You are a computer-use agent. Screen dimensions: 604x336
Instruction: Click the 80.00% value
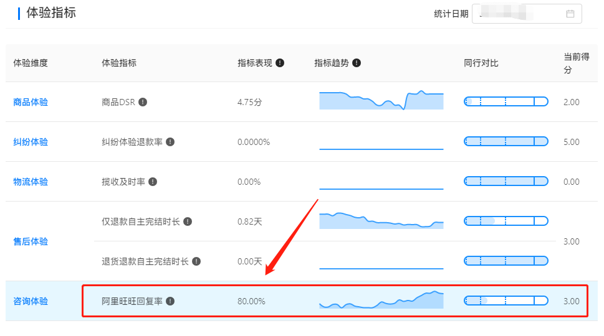click(x=252, y=301)
